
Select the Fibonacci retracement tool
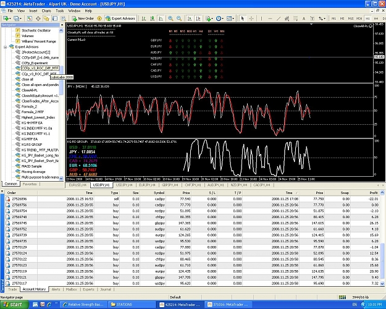[295, 19]
